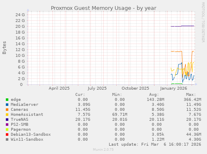Click the 'Min:' column header
The image size is (207, 154).
click(117, 95)
